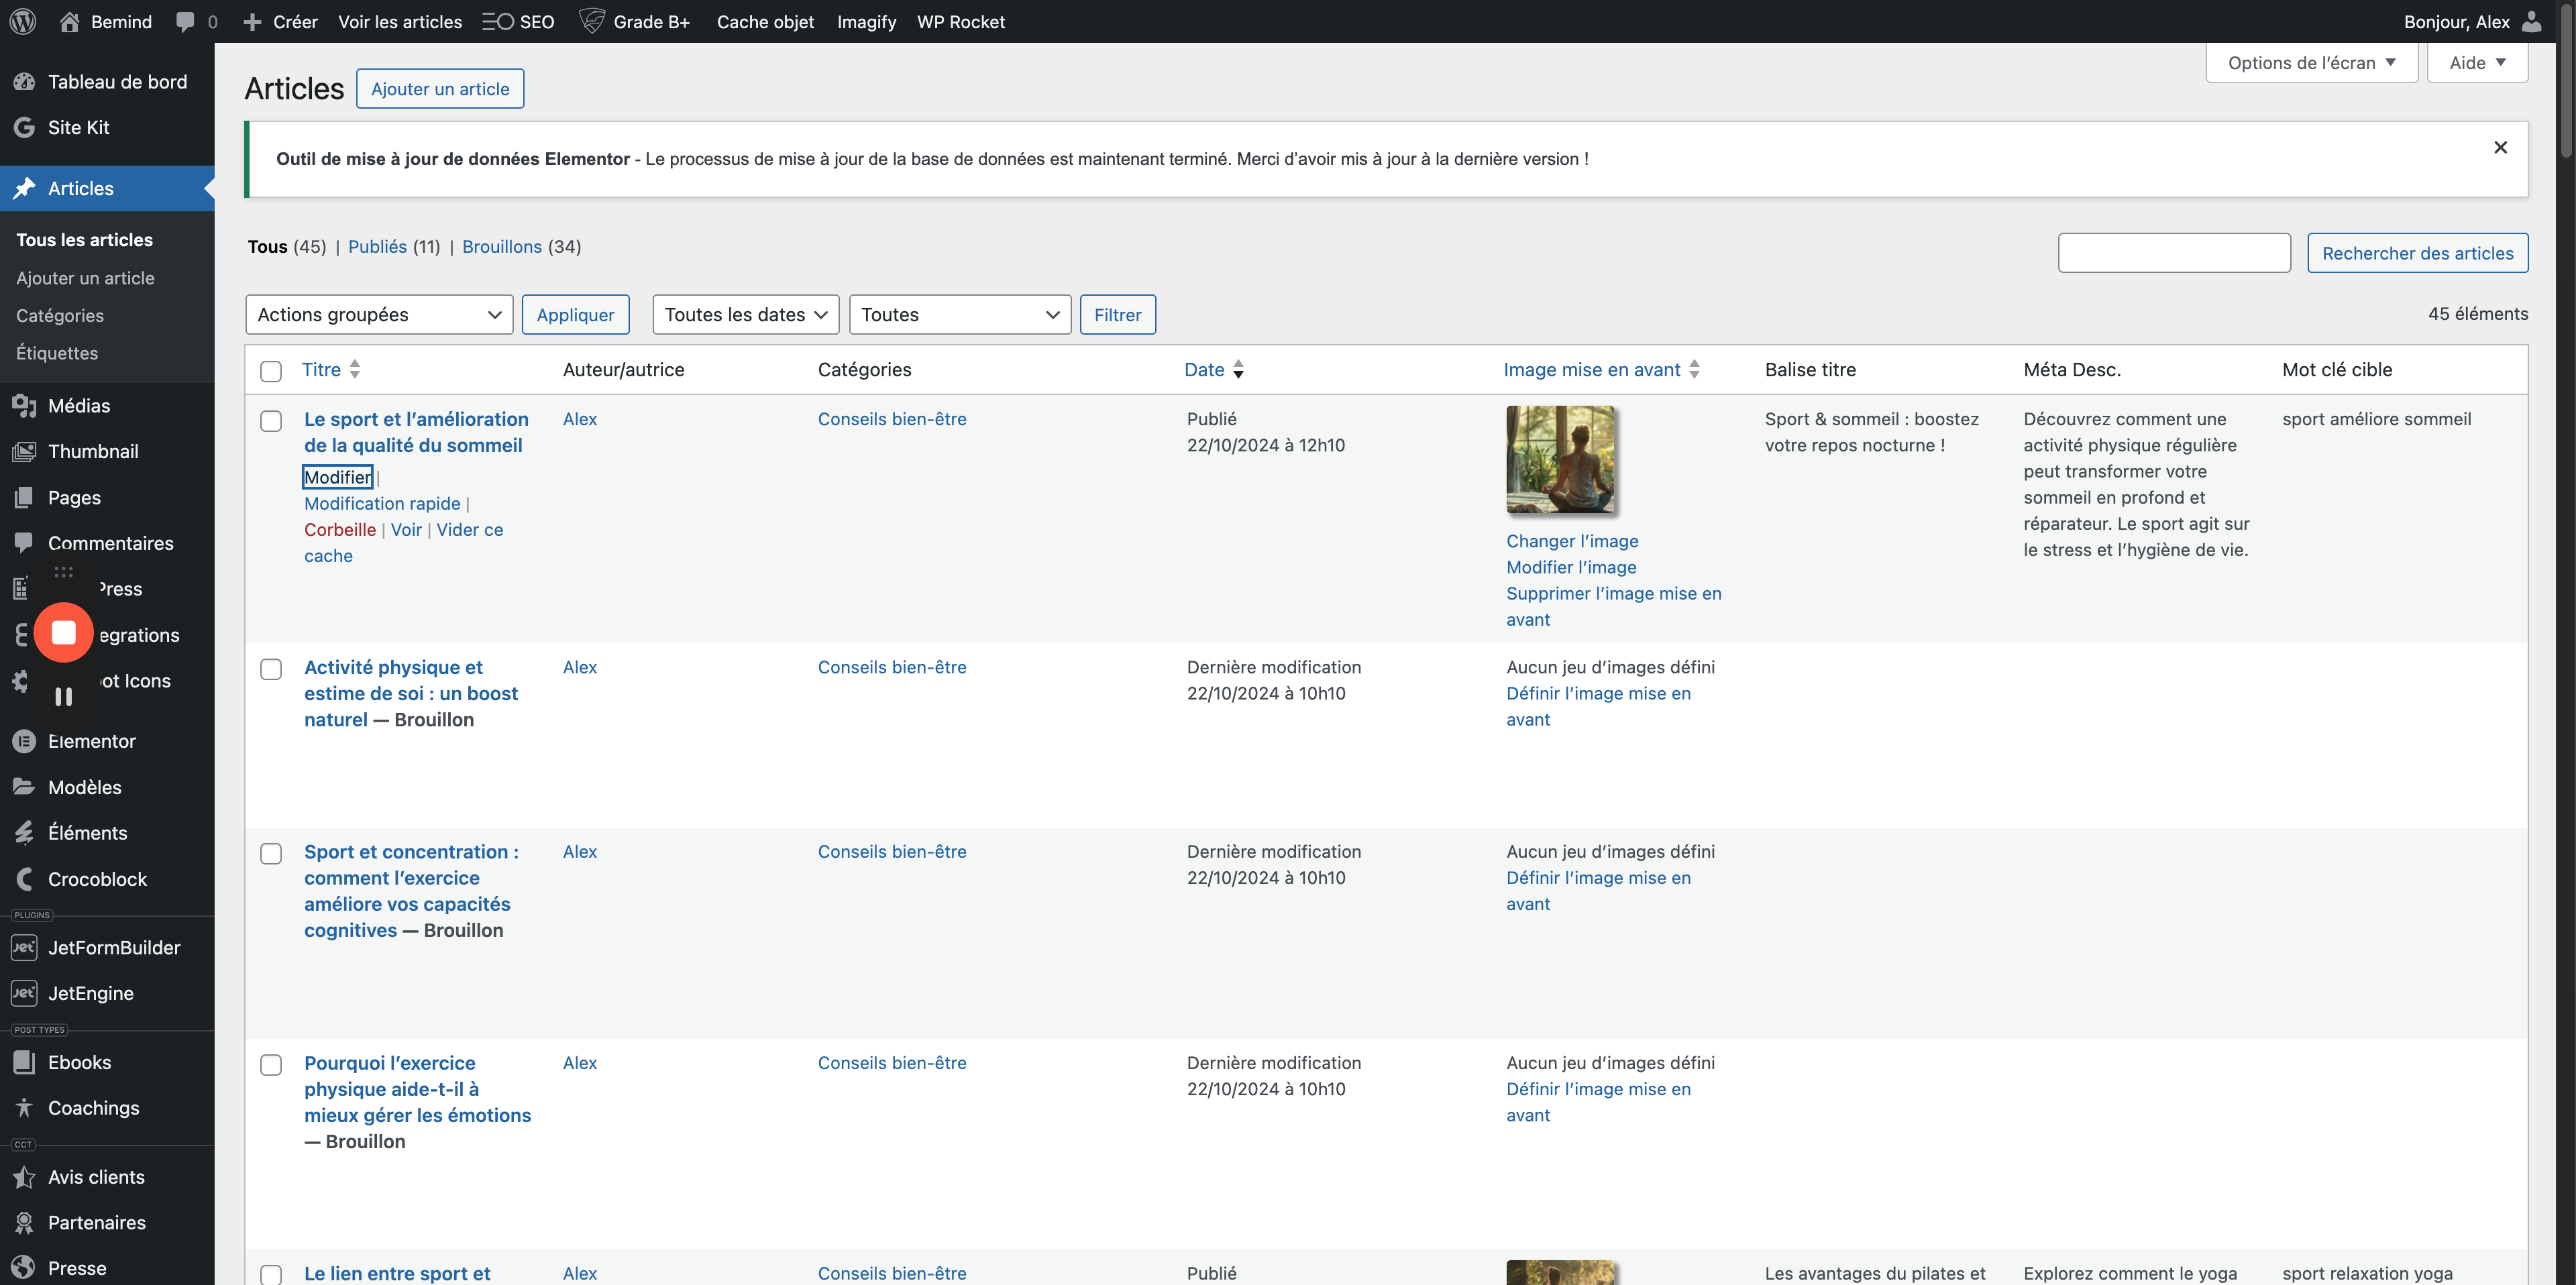Screen dimensions: 2576x1285
Task: Click Rechercher des articles button
Action: tap(2417, 253)
